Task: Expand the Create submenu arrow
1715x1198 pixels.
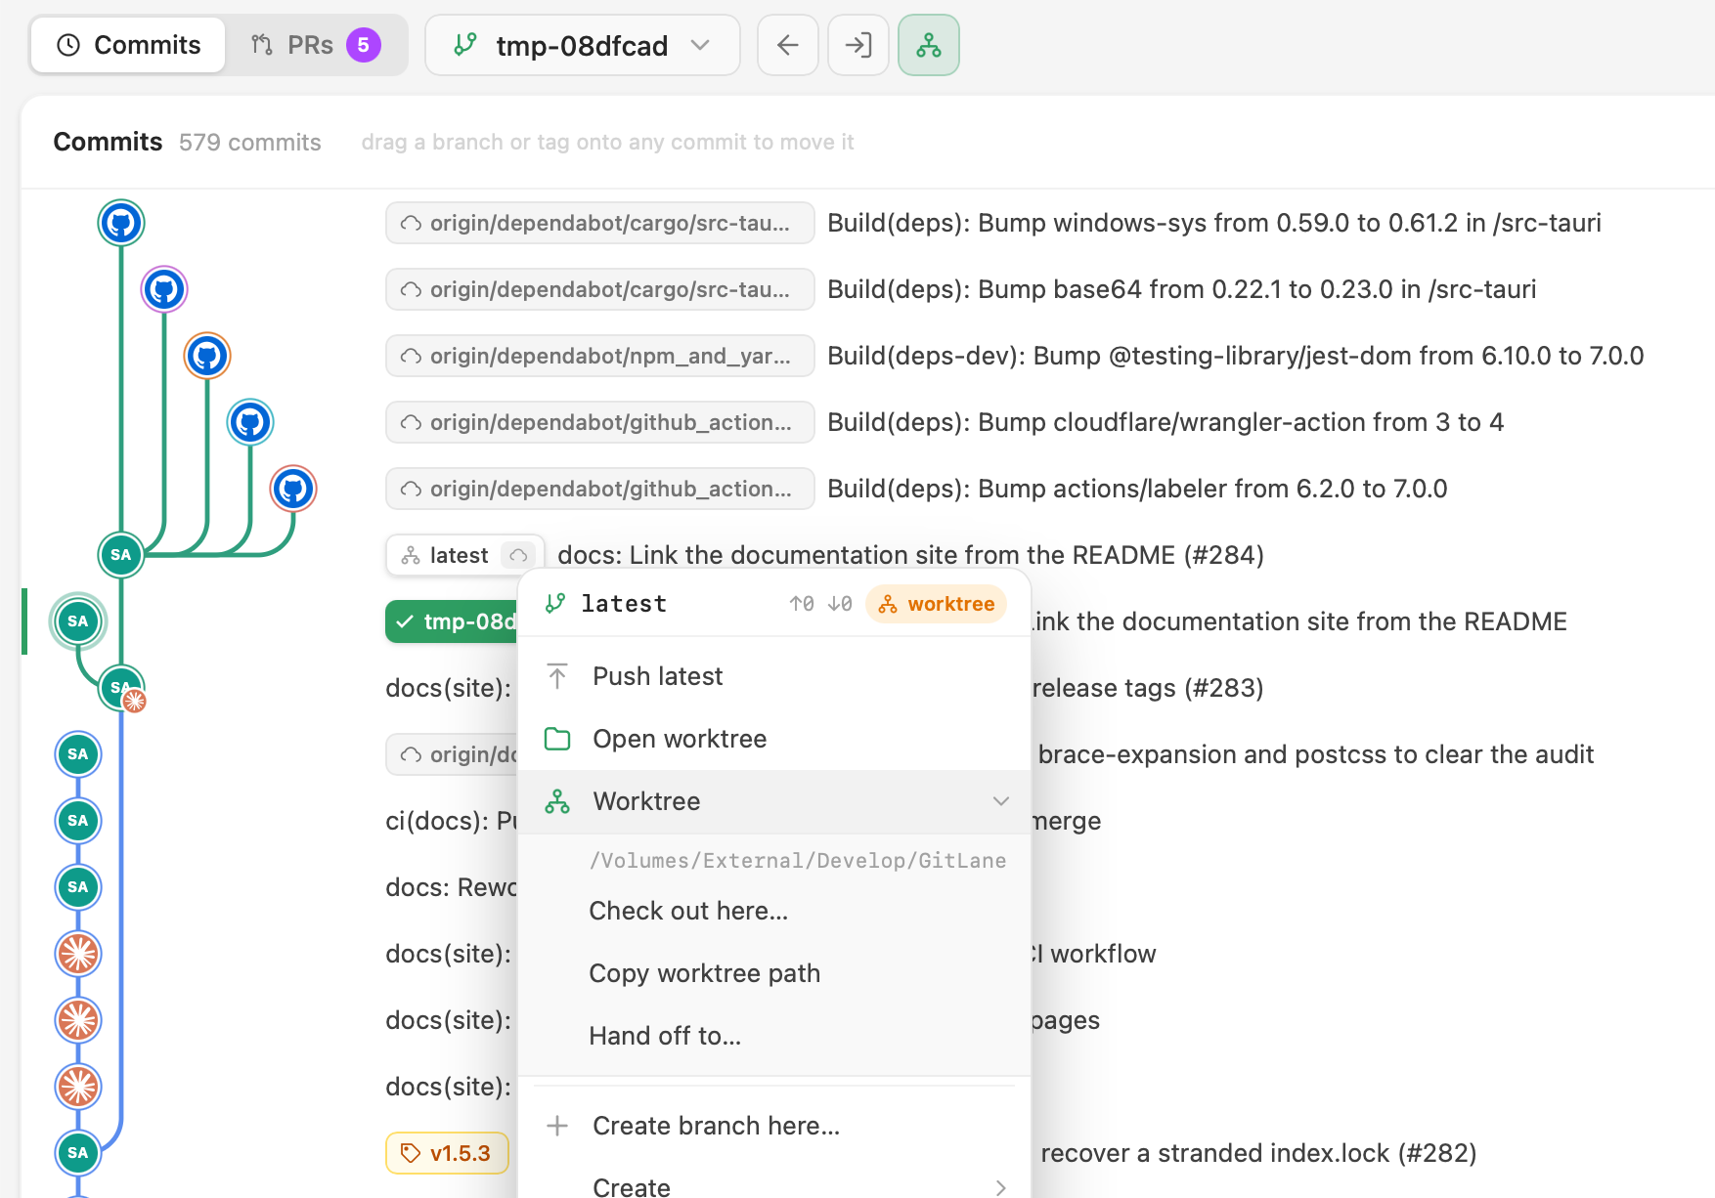Action: (x=1000, y=1187)
